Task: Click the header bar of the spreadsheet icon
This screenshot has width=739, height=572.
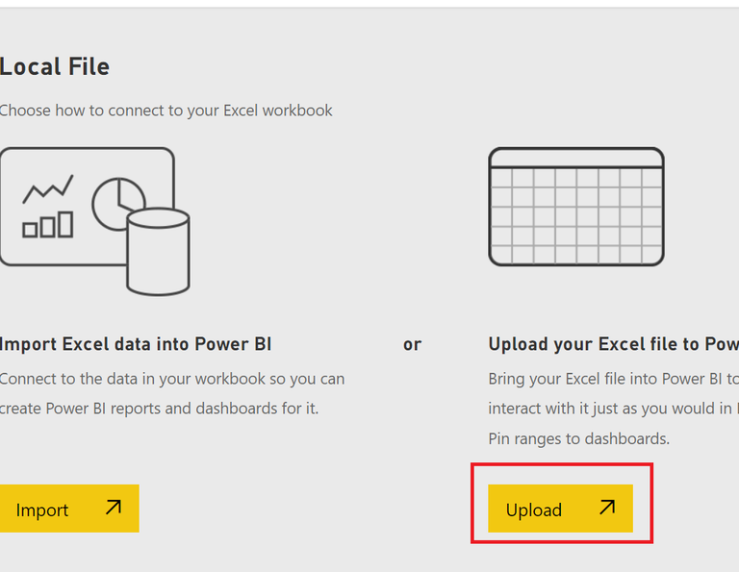Action: click(575, 158)
